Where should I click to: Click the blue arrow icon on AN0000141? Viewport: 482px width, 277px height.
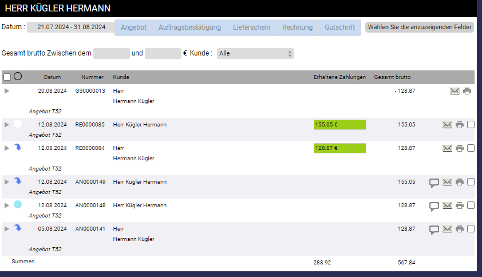[18, 228]
